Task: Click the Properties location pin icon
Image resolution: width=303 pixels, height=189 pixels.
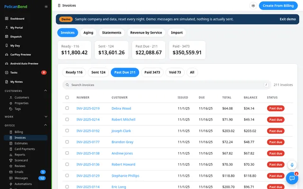Action: tap(11, 103)
